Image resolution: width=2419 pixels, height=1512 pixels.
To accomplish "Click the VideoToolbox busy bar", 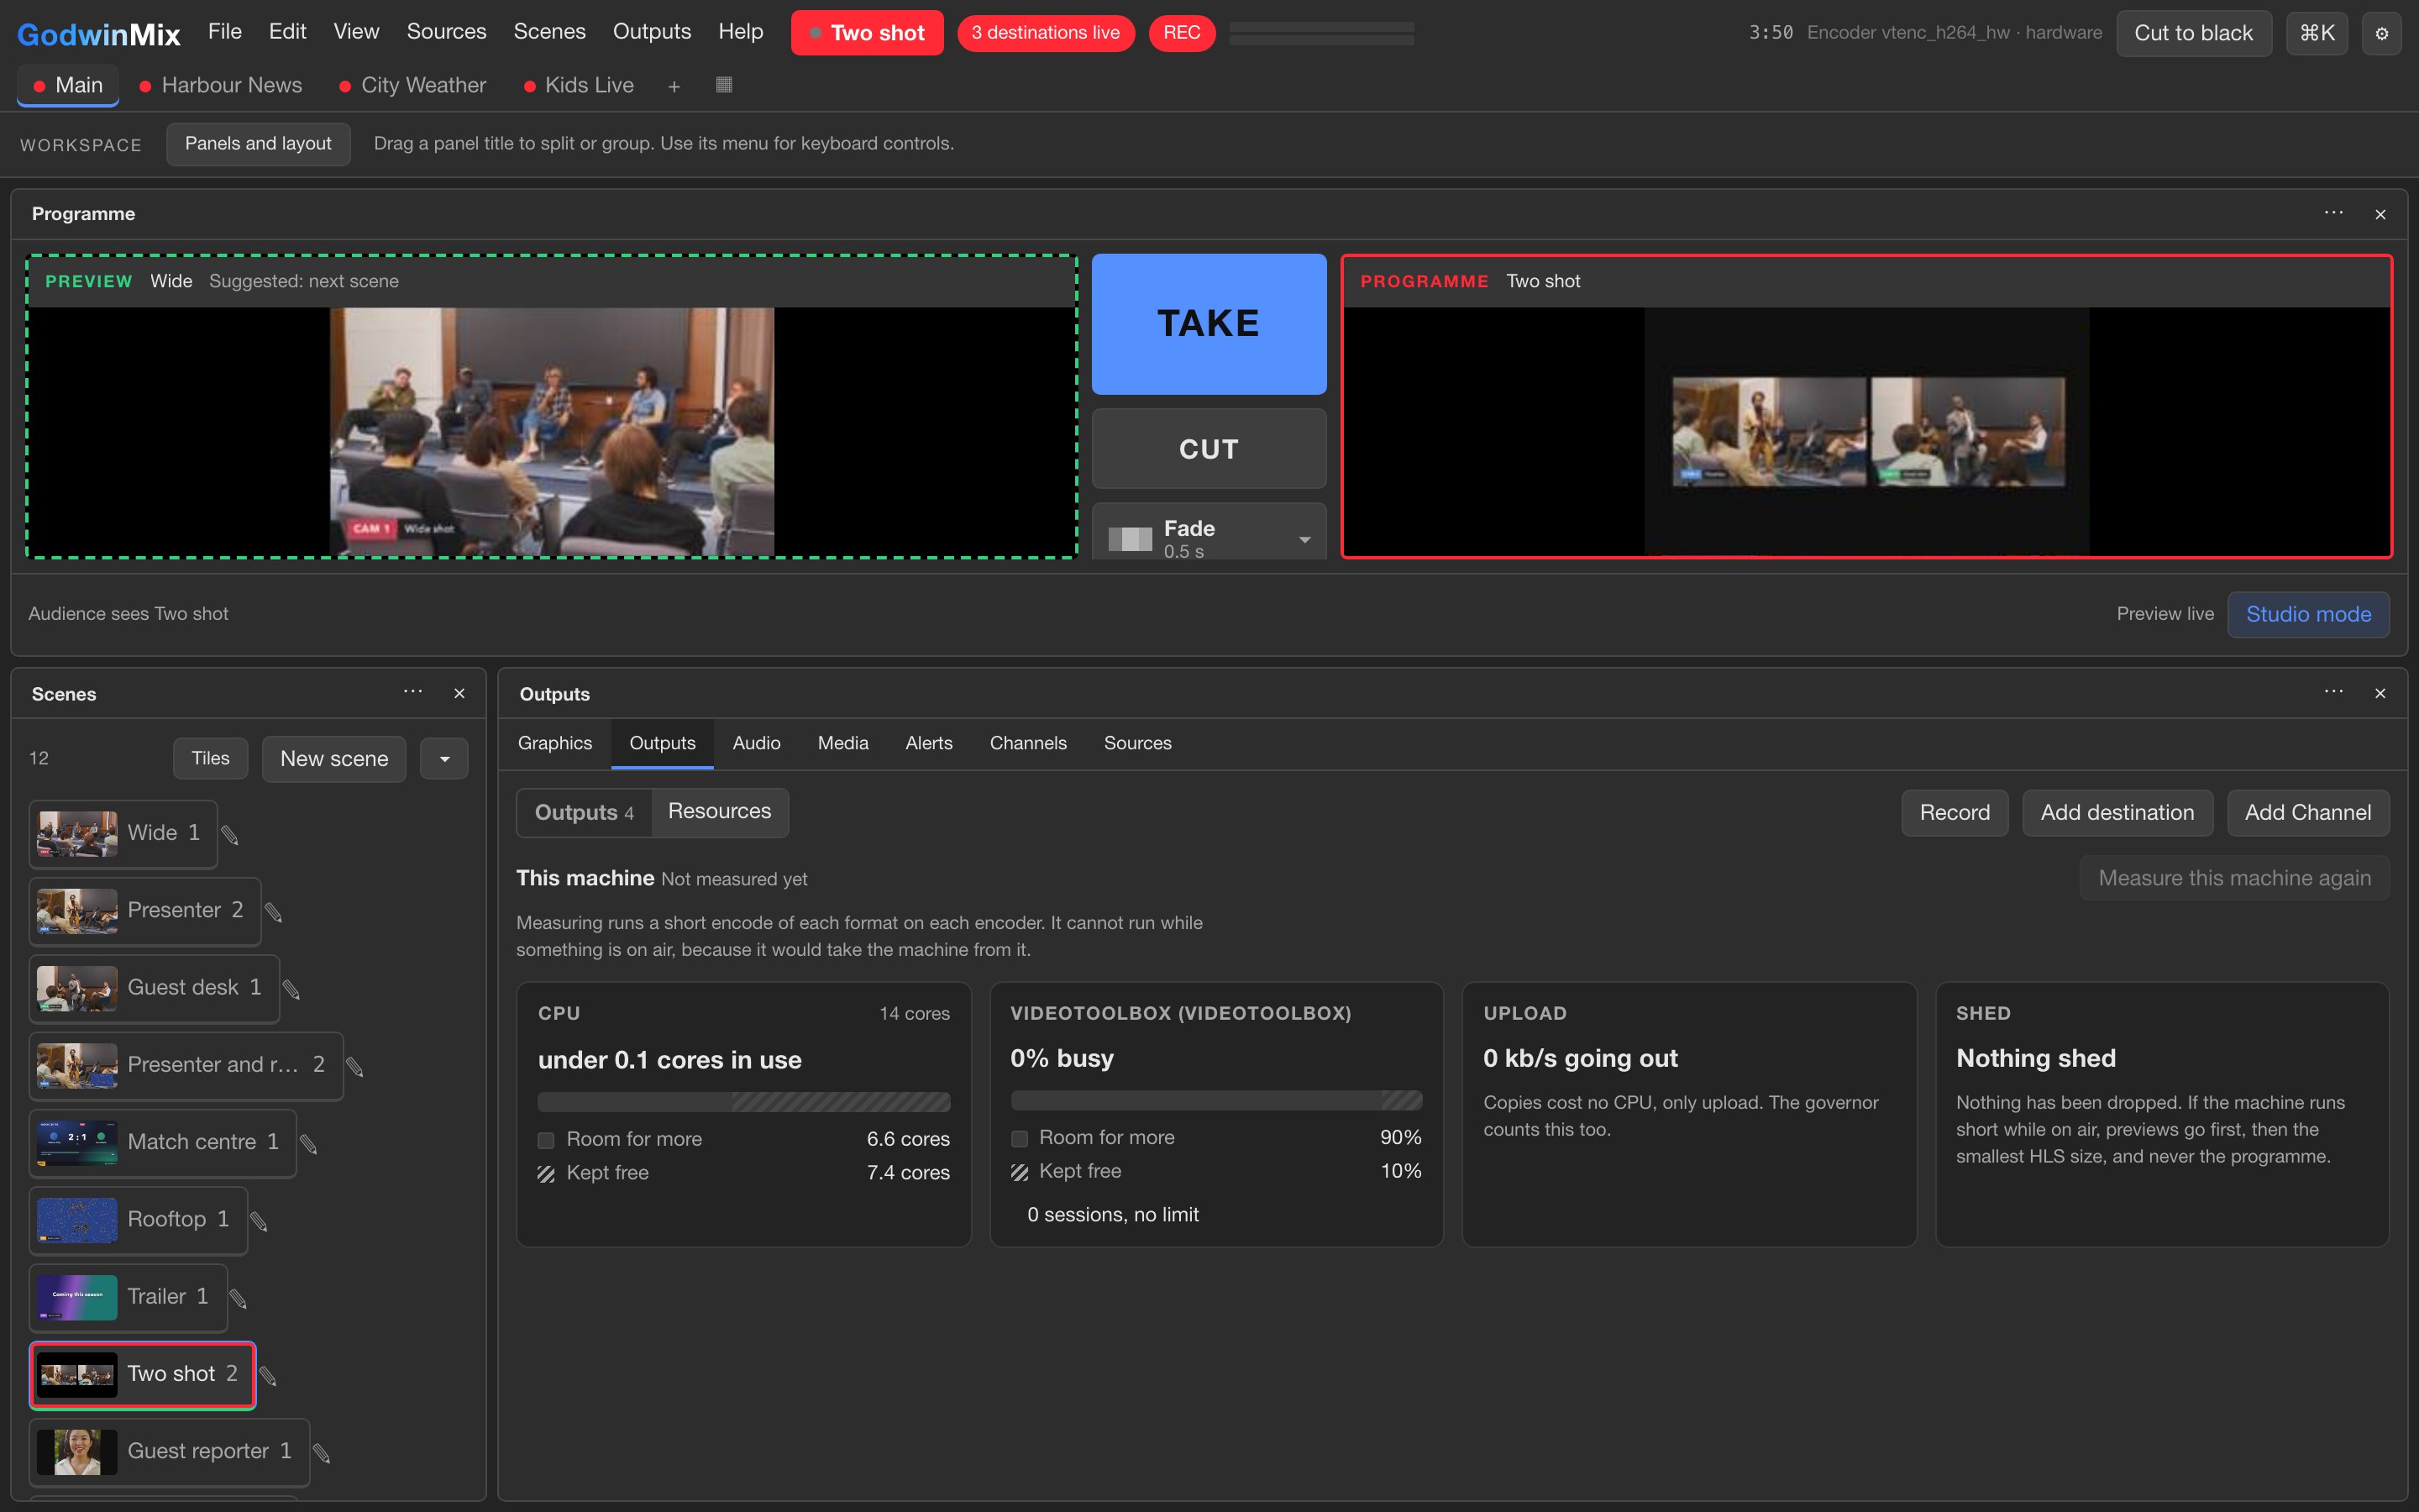I will point(1215,1101).
